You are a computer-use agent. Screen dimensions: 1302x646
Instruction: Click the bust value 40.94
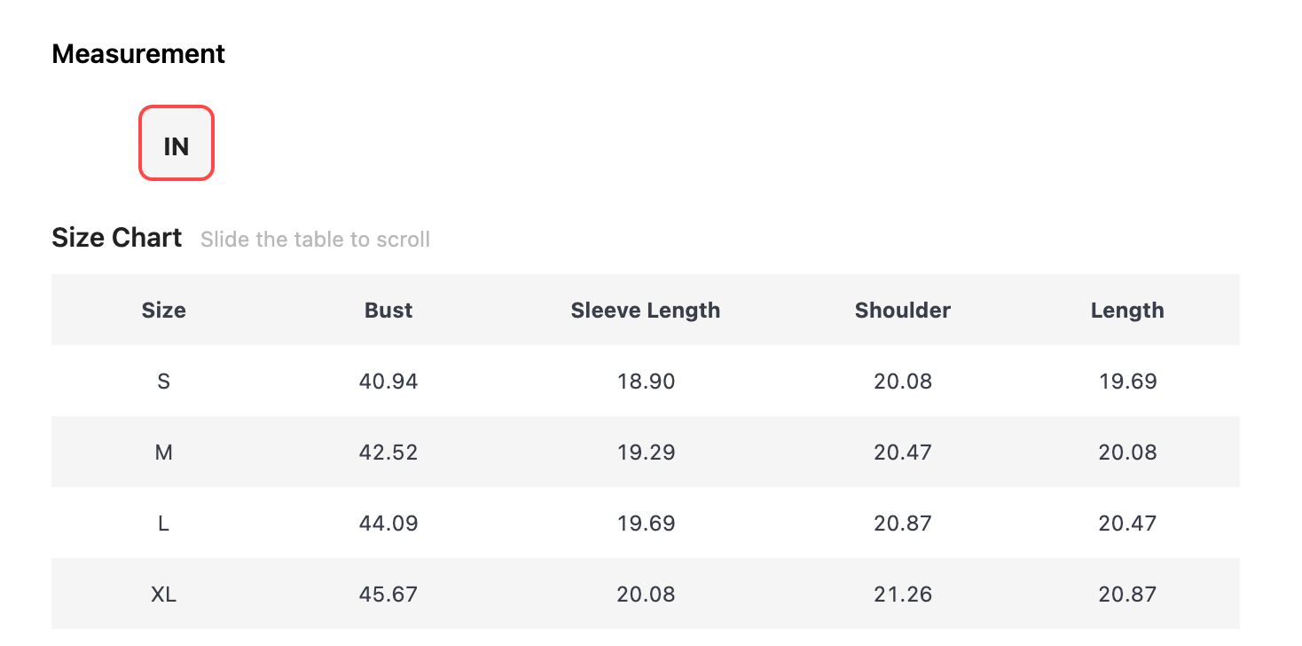(x=388, y=381)
